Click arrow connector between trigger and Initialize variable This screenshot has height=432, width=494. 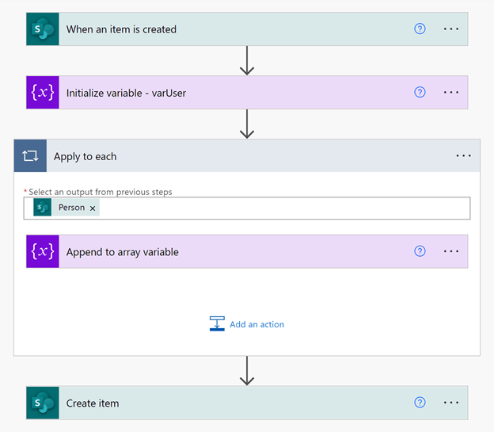(x=247, y=60)
